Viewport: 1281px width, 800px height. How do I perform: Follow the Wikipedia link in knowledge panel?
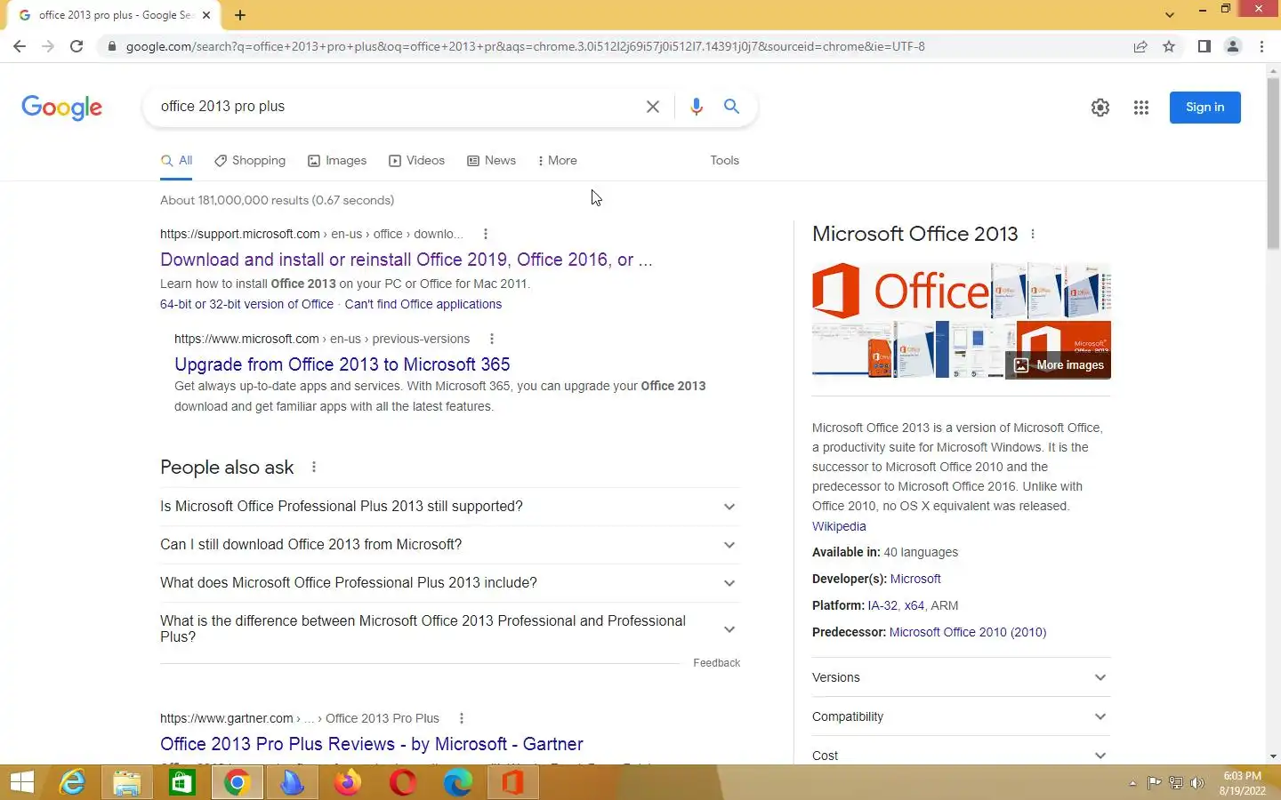point(839,526)
